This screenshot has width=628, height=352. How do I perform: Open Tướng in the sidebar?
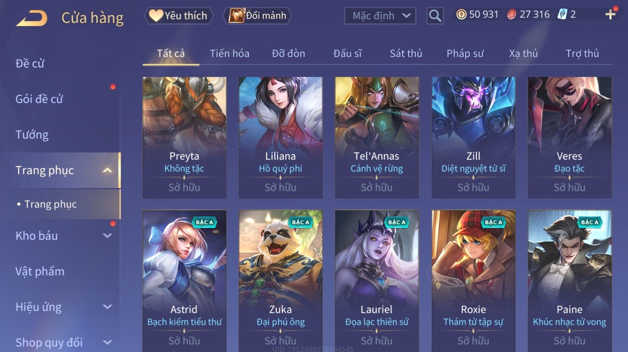[x=32, y=135]
